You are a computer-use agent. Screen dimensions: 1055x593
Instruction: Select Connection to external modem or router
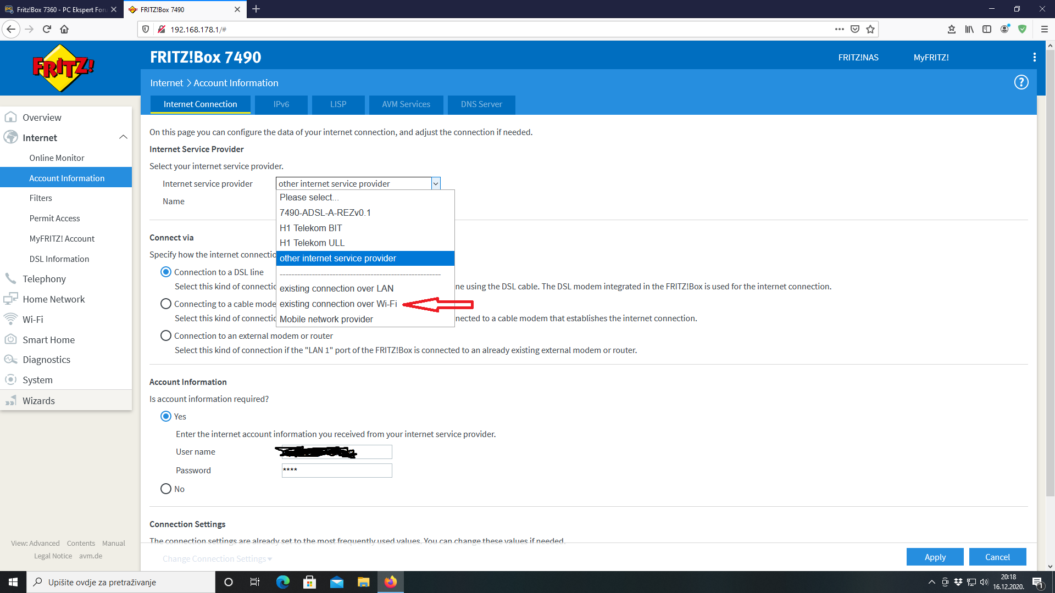pos(166,335)
